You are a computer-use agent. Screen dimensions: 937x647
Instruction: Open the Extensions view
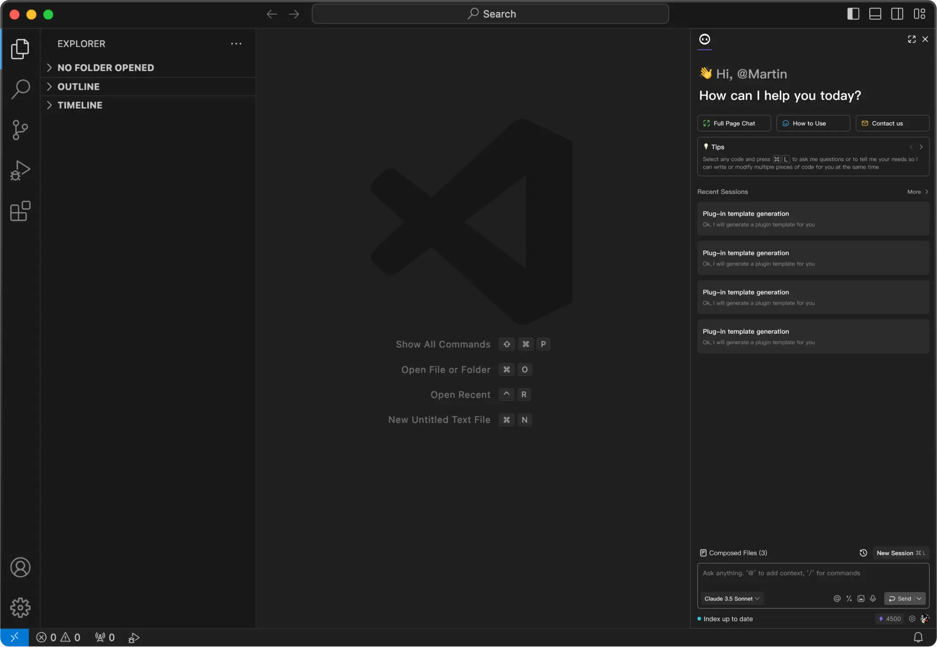pyautogui.click(x=20, y=211)
